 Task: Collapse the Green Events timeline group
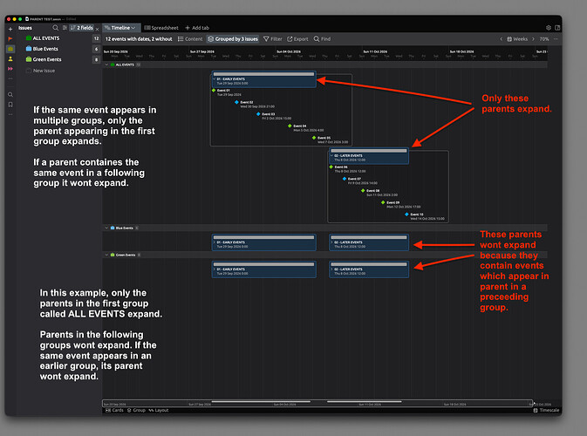click(106, 255)
